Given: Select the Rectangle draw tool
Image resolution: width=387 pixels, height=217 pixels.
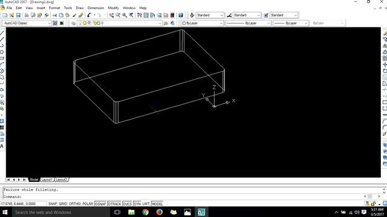Looking at the screenshot, I should point(2,58).
